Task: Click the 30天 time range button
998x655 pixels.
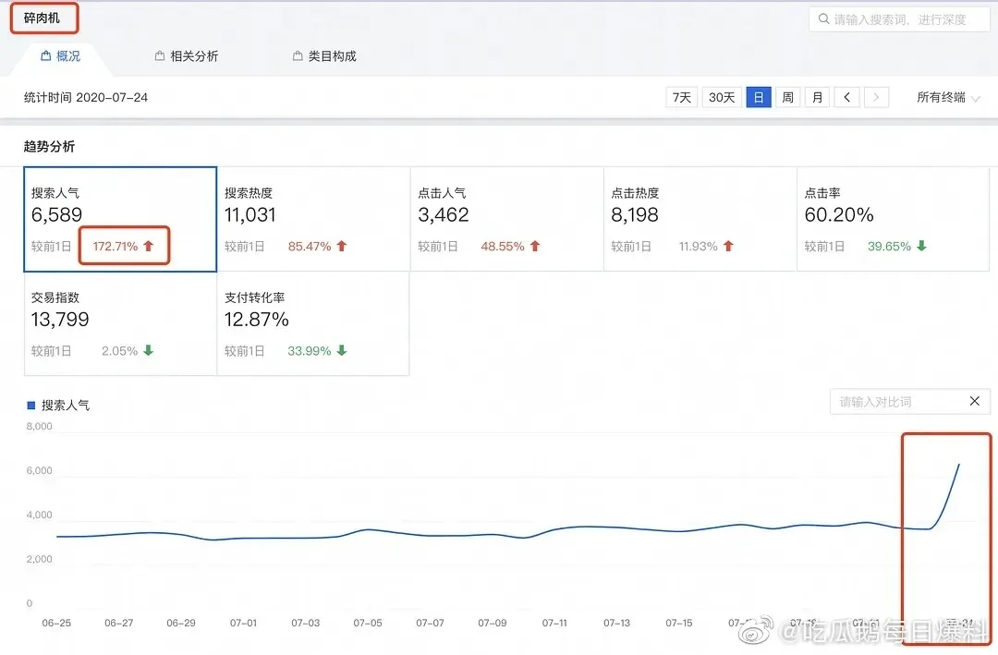Action: [722, 96]
